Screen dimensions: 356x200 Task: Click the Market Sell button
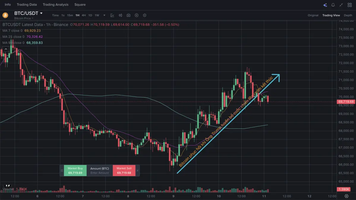124,170
